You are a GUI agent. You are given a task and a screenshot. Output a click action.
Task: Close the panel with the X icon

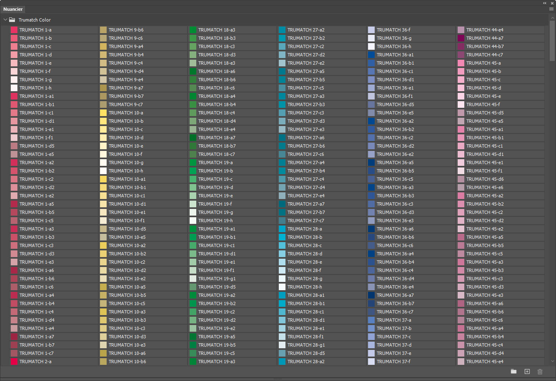tap(551, 3)
